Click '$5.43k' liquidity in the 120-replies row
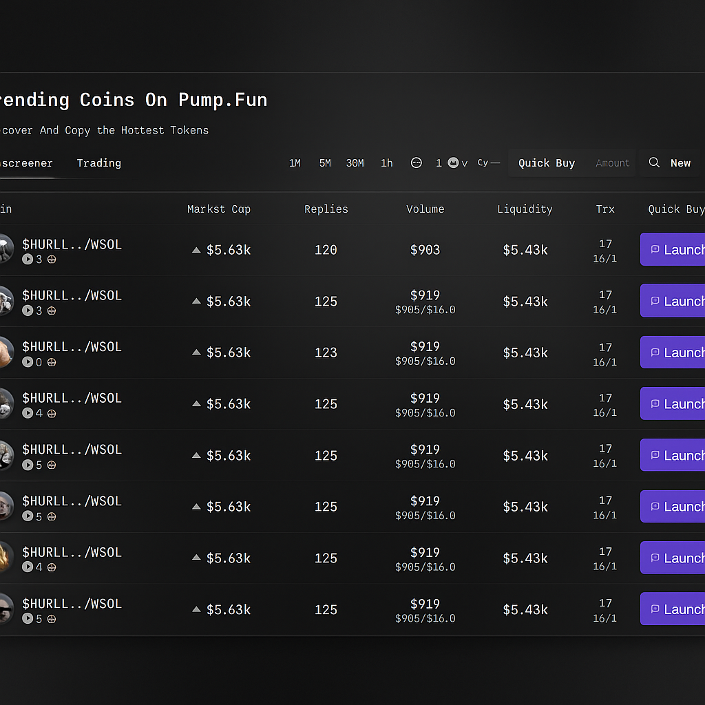Screen dimensions: 705x705 click(x=525, y=250)
